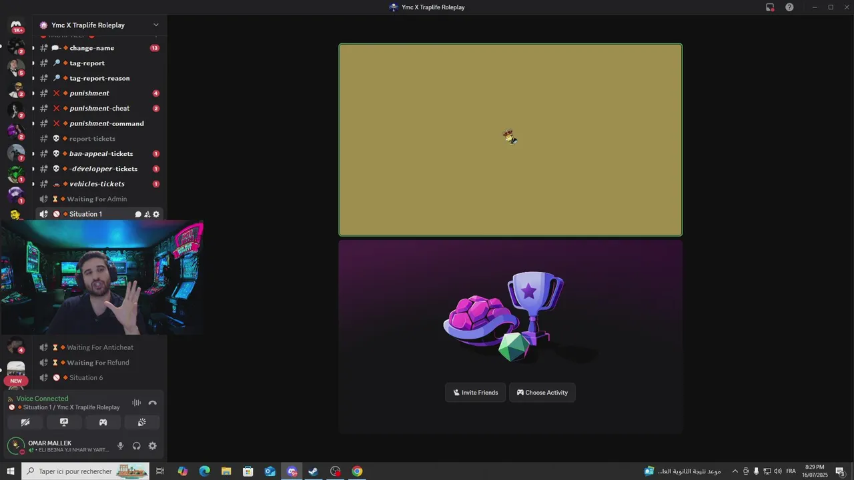Open the server with 7 notifications badge
Image resolution: width=854 pixels, height=480 pixels.
pos(16,153)
